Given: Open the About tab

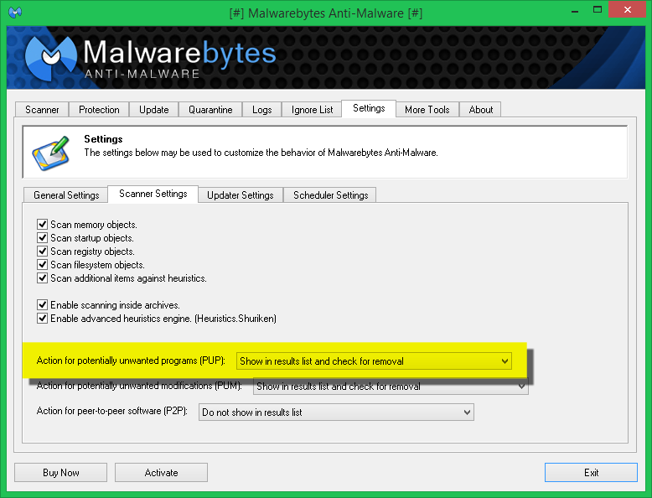Looking at the screenshot, I should pyautogui.click(x=481, y=110).
